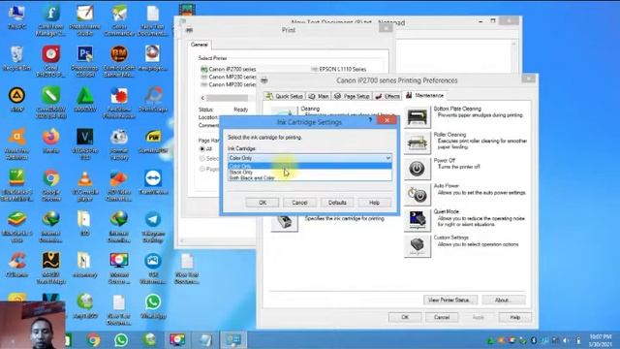Select EPSON L1110 Series printer
This screenshot has width=620, height=349.
pyautogui.click(x=338, y=69)
